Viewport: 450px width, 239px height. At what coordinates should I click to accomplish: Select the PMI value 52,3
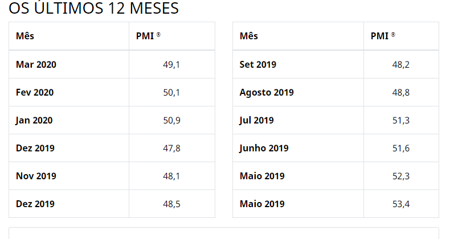coord(401,176)
